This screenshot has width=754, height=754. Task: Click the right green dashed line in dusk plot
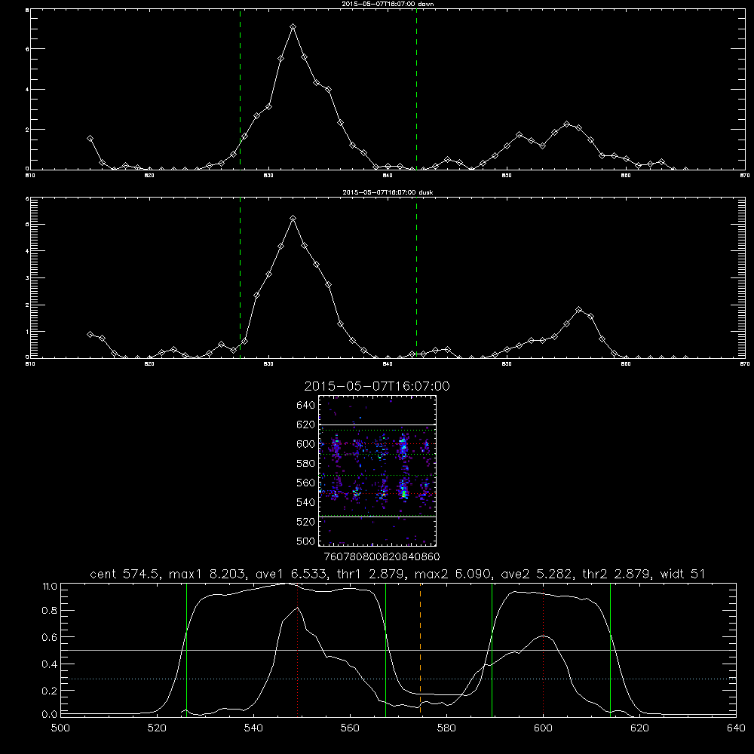[416, 278]
